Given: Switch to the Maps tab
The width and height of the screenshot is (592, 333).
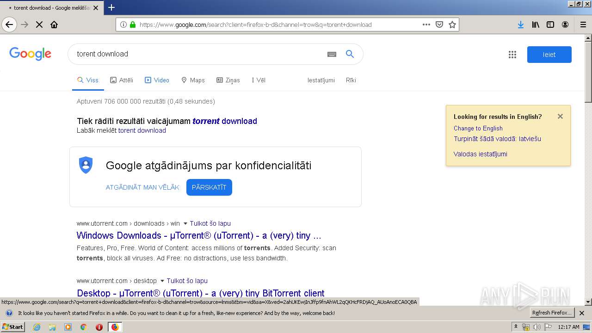Looking at the screenshot, I should click(193, 80).
